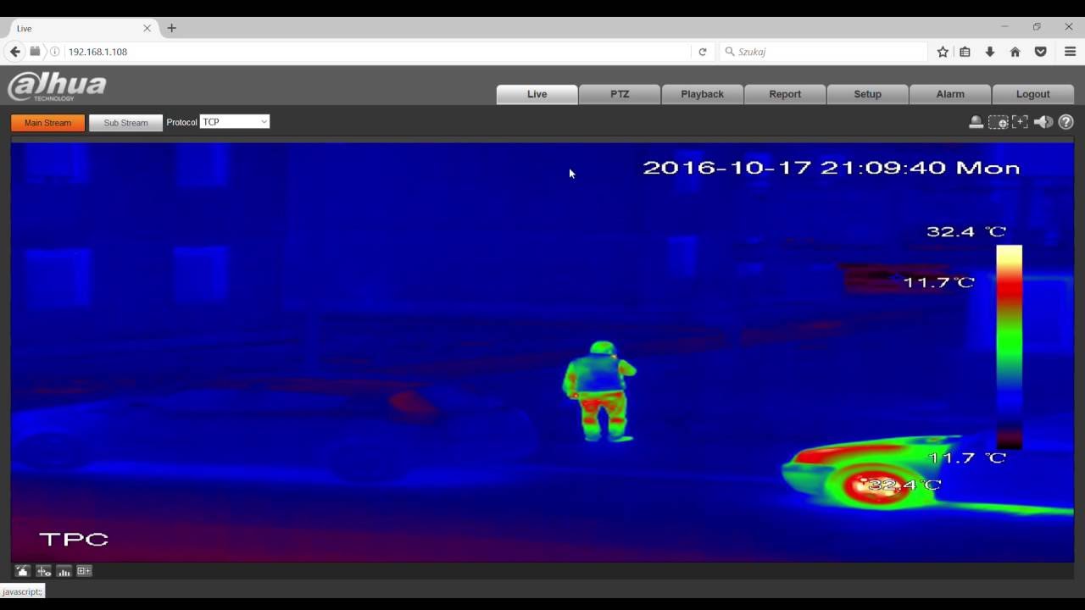The height and width of the screenshot is (610, 1085).
Task: Open the Playback tab
Action: pyautogui.click(x=703, y=94)
